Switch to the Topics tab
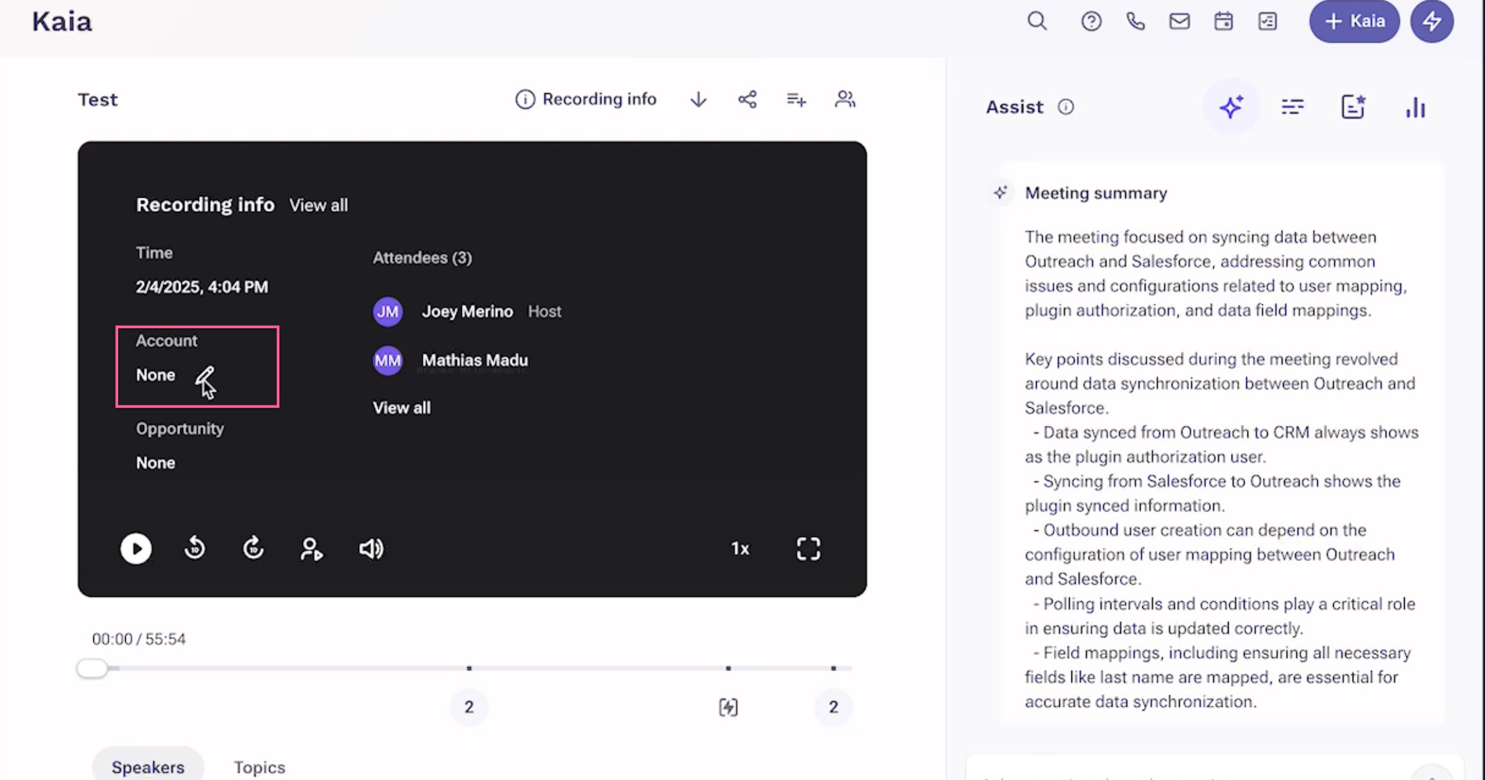 click(259, 767)
